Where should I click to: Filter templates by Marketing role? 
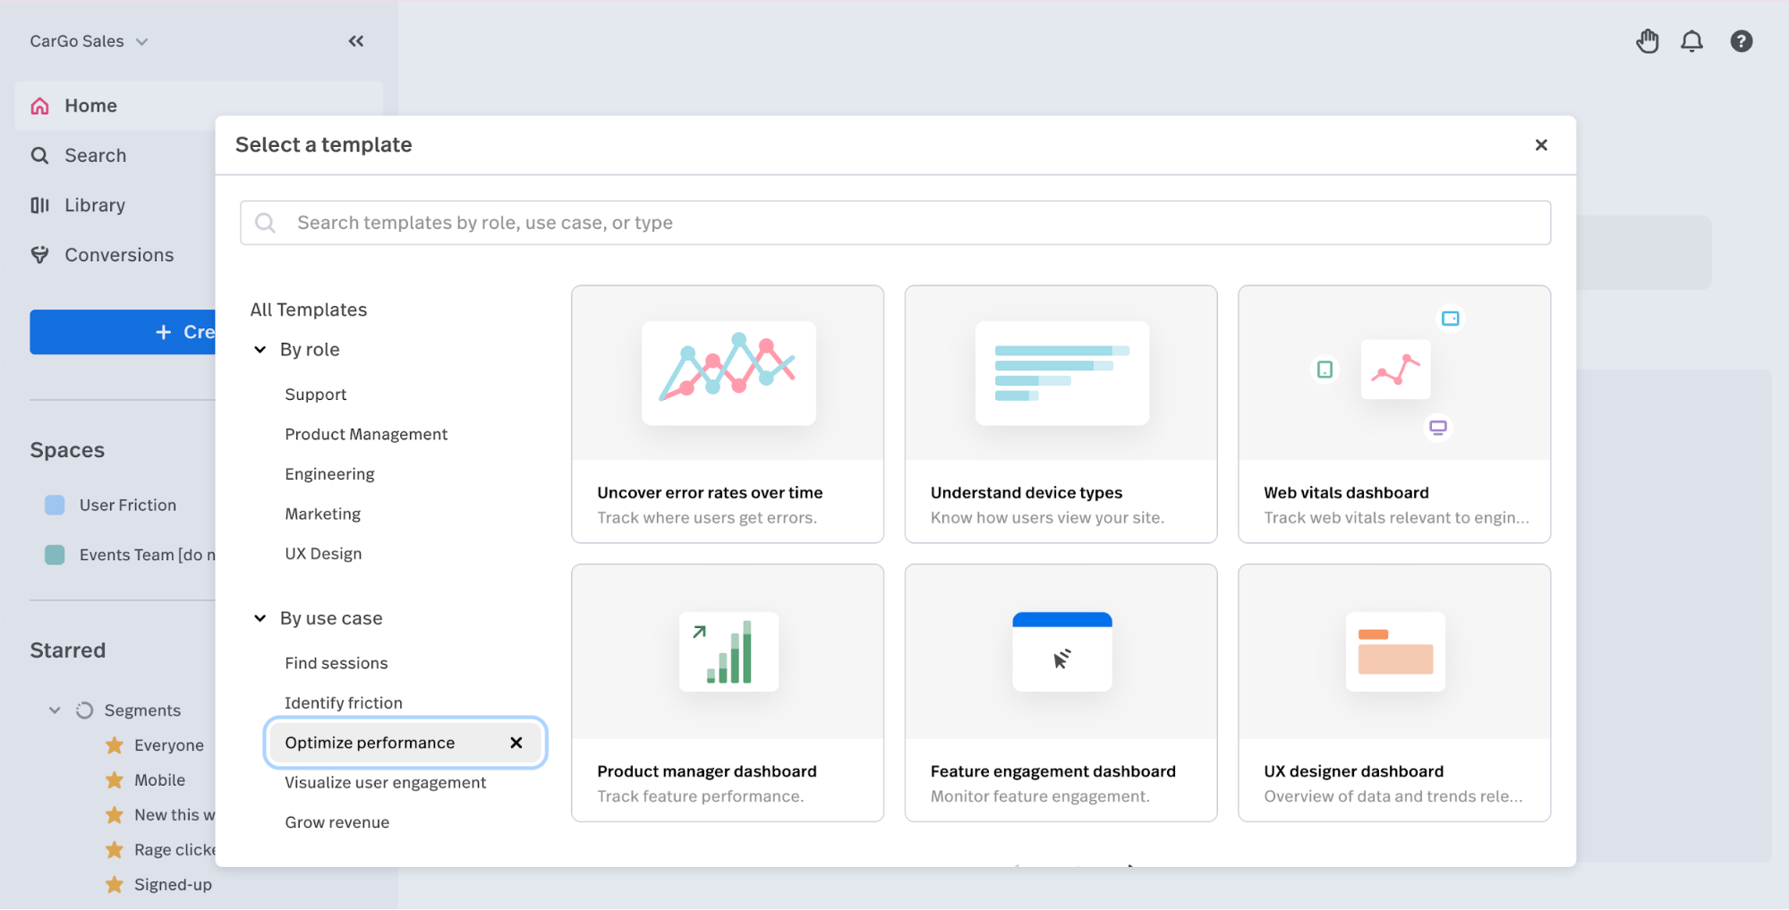(x=323, y=514)
